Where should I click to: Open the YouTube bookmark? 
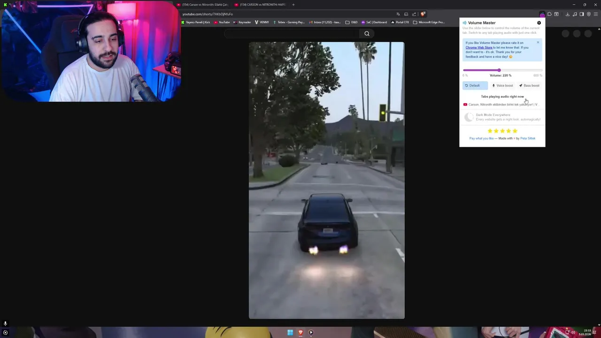[x=222, y=22]
